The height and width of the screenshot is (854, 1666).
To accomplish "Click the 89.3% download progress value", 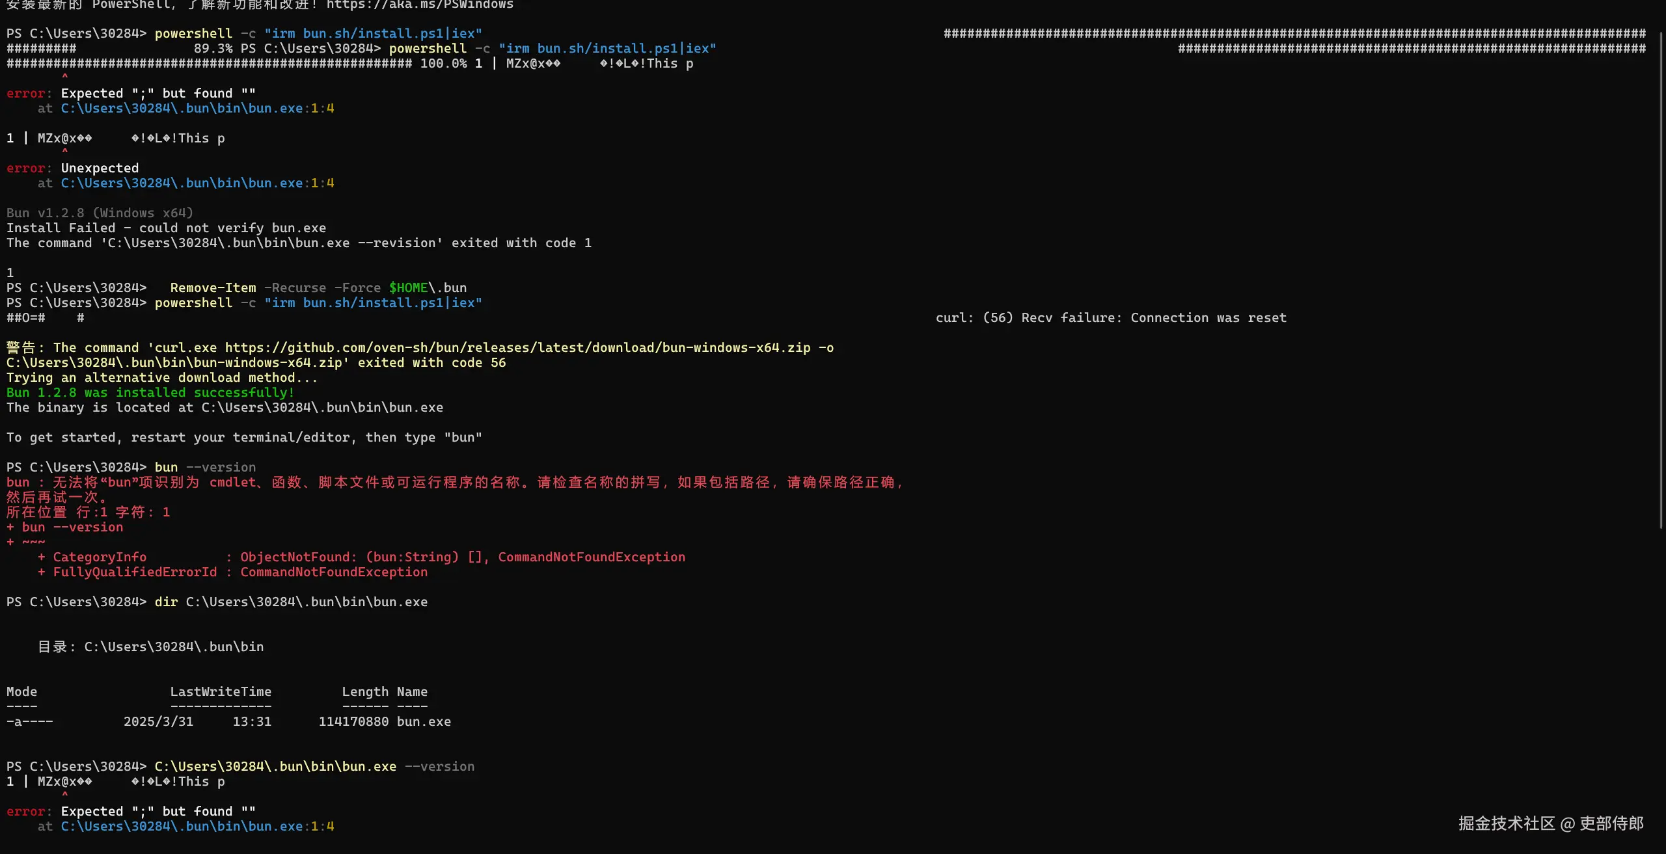I will coord(213,49).
